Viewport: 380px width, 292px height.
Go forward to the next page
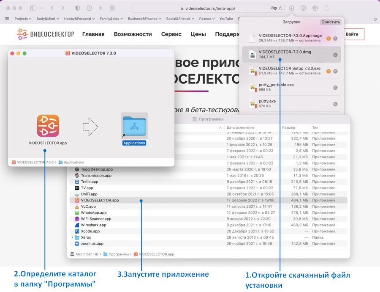tap(63, 8)
